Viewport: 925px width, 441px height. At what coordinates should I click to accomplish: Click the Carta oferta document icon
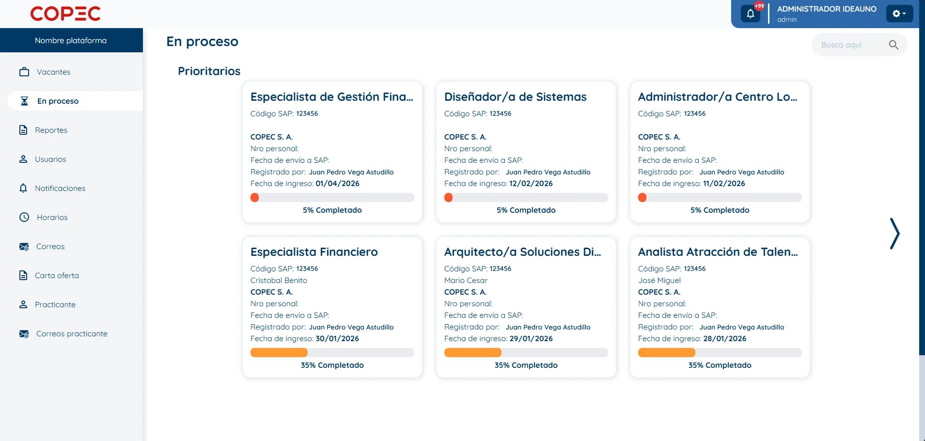(x=23, y=275)
